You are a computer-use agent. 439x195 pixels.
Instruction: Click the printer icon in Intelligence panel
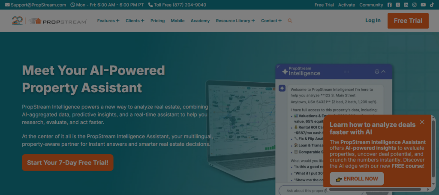(x=377, y=72)
